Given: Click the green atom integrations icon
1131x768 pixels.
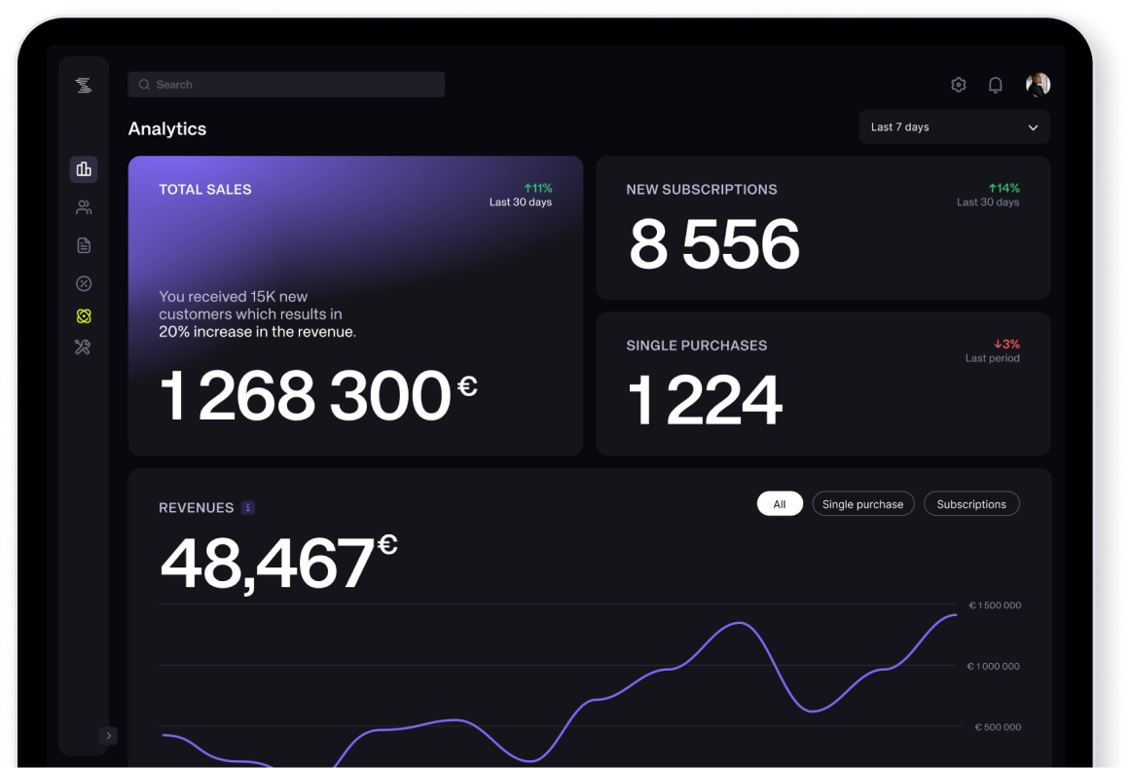Looking at the screenshot, I should click(84, 316).
